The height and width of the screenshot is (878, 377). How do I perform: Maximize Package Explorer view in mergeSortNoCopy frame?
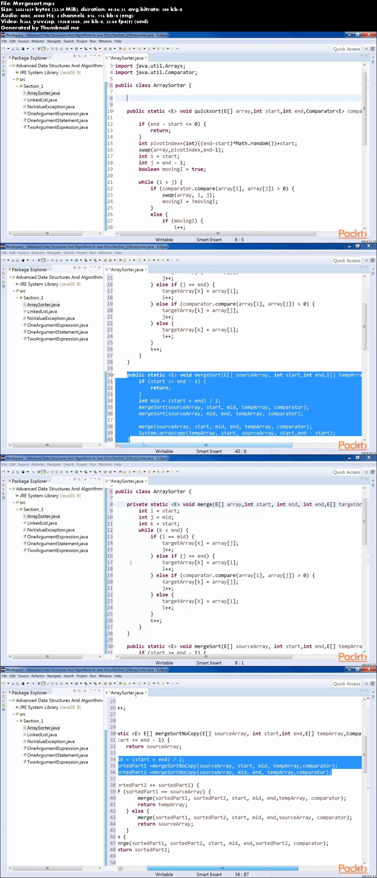pos(99,691)
